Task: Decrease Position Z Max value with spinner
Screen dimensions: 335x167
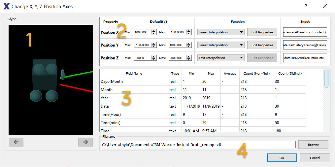Action: [188, 59]
